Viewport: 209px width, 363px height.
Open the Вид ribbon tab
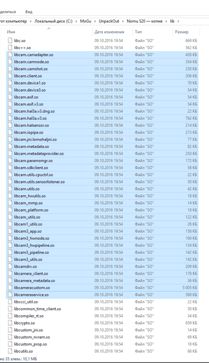(x=29, y=12)
